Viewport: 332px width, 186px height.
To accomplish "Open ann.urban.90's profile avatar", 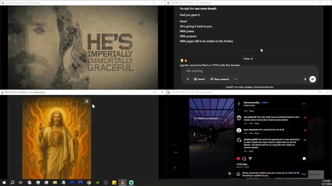I will 239,118.
